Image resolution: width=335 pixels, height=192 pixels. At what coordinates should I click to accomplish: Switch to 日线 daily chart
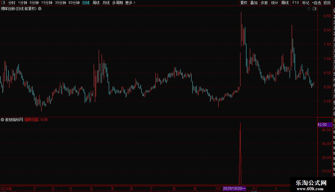pos(86,3)
